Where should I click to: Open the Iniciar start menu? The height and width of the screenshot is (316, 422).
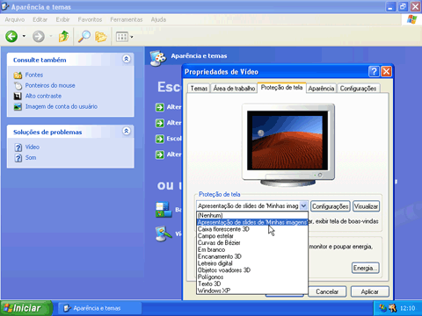26,308
